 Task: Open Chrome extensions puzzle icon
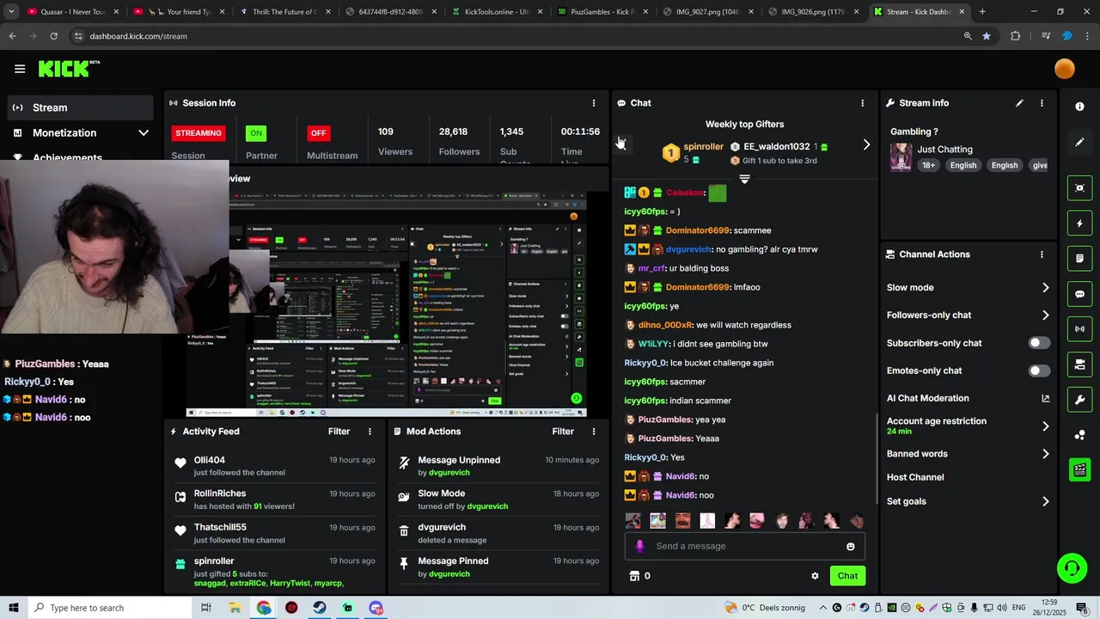(x=1015, y=36)
